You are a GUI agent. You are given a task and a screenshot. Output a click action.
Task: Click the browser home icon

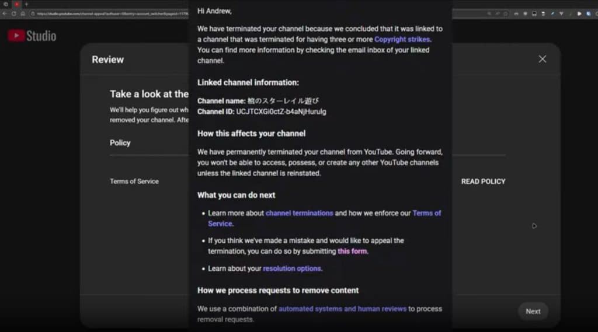point(24,13)
